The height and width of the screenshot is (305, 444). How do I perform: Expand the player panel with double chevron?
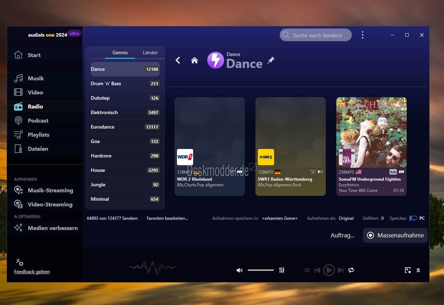point(418,270)
